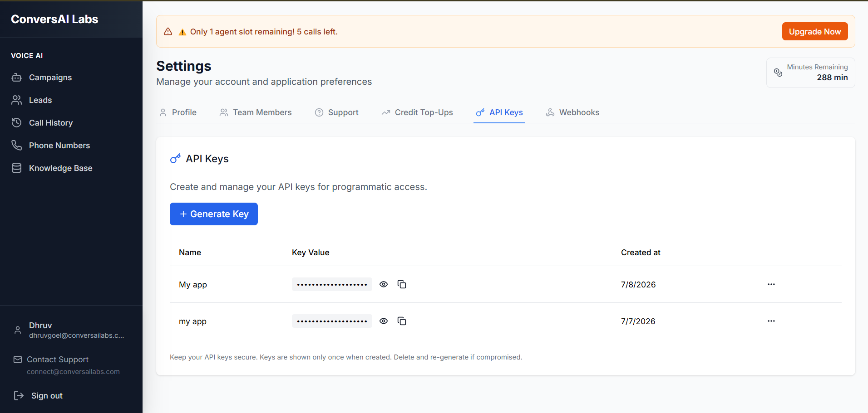This screenshot has height=413, width=868.
Task: Click the key icon beside API Keys heading
Action: pyautogui.click(x=175, y=158)
